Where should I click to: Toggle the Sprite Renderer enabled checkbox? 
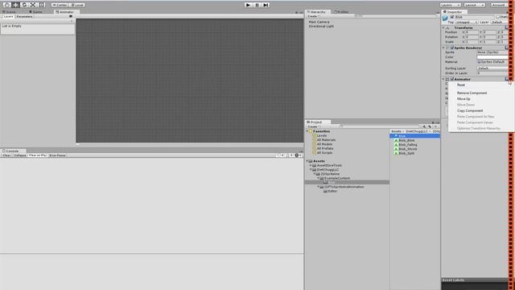pyautogui.click(x=452, y=48)
